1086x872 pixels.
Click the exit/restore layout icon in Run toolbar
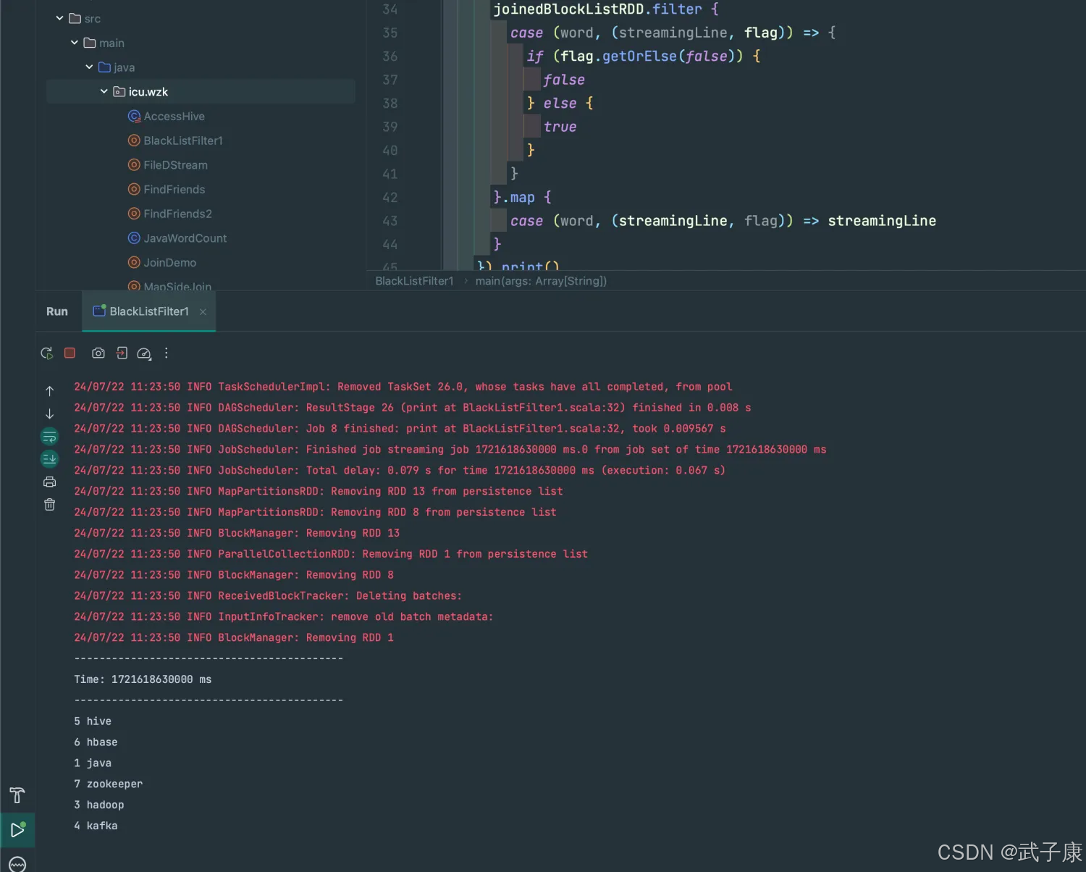[122, 353]
